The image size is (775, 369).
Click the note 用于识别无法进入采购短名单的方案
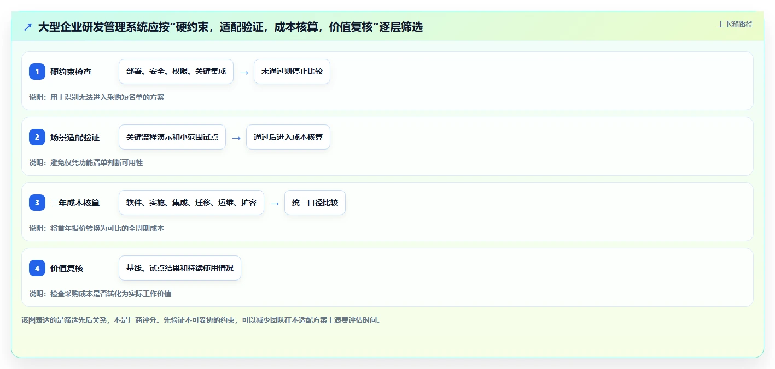pos(96,97)
